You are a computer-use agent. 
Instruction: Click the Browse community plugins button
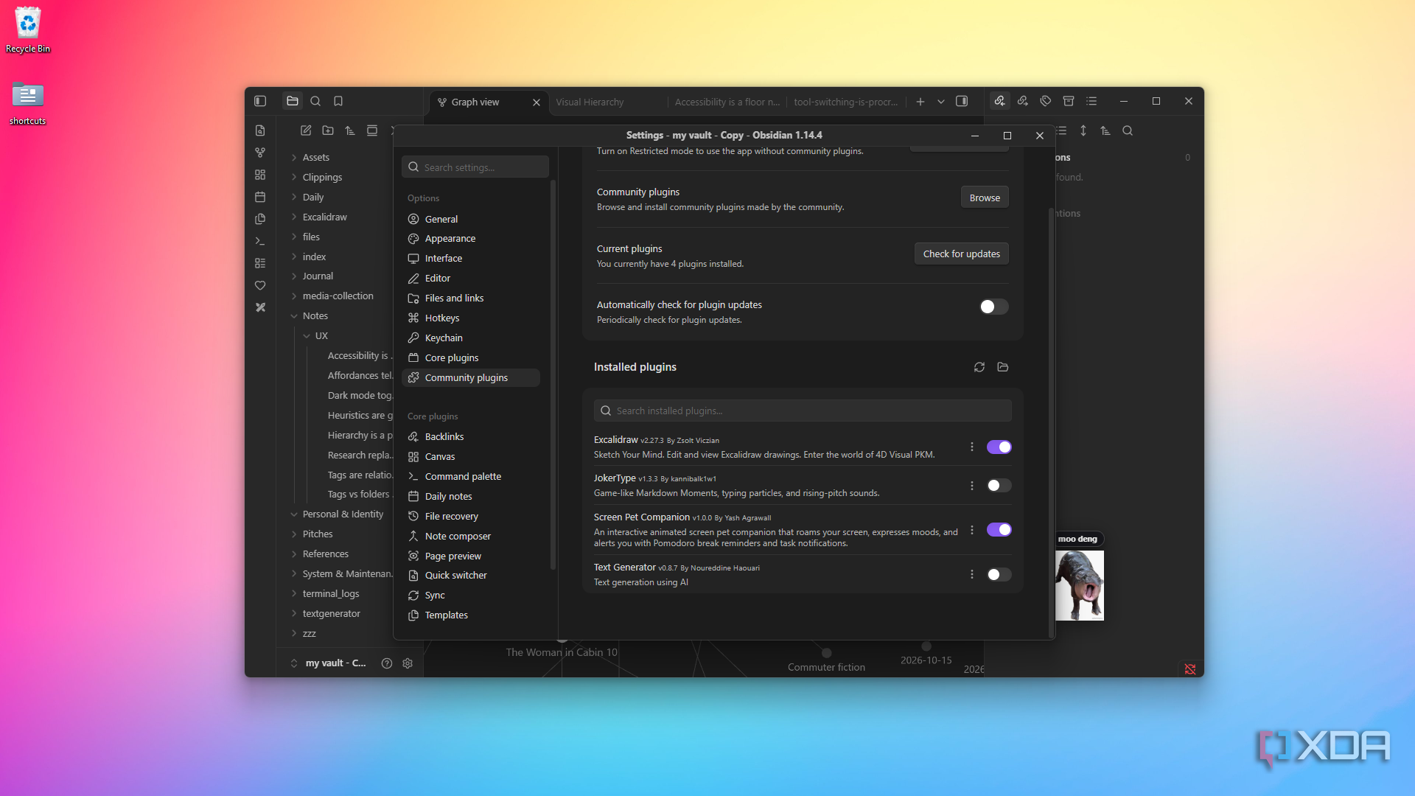985,198
